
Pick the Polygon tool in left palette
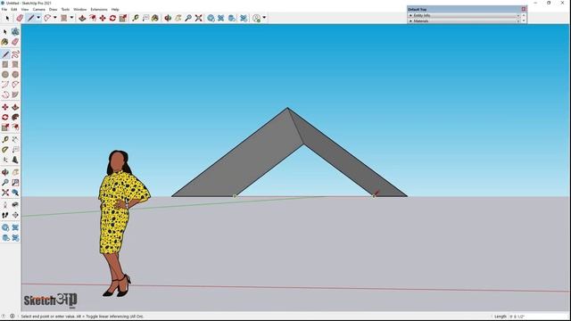[x=15, y=74]
